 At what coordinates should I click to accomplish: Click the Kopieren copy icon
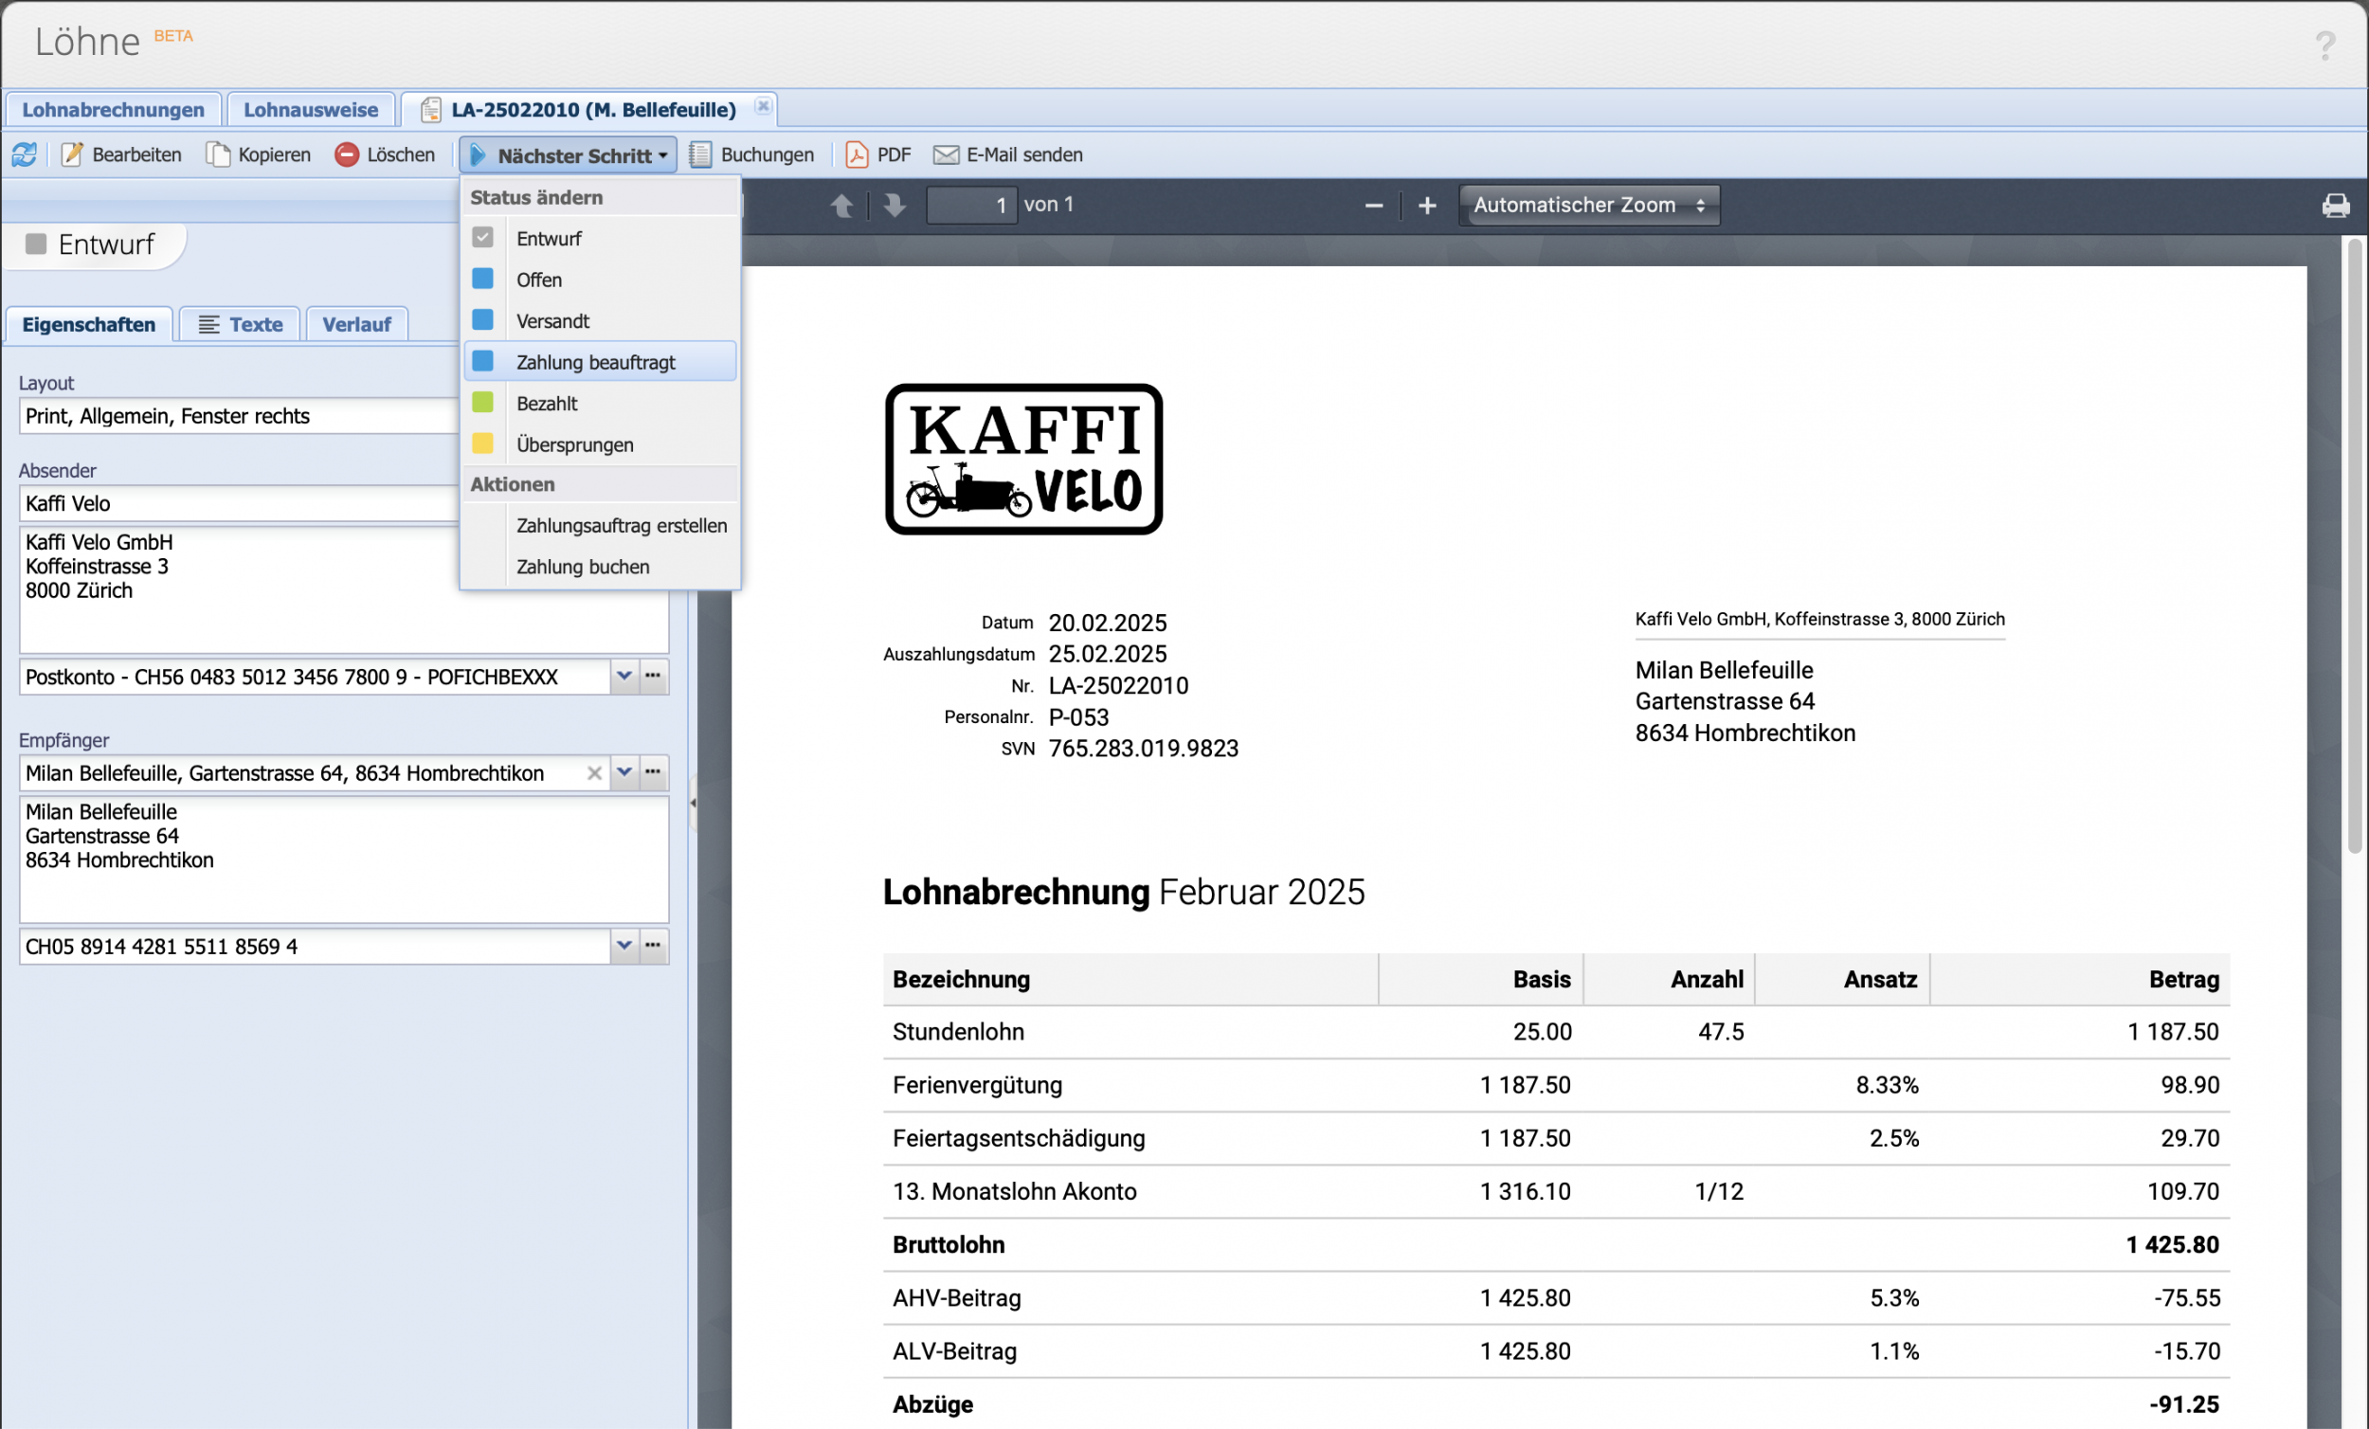[218, 154]
